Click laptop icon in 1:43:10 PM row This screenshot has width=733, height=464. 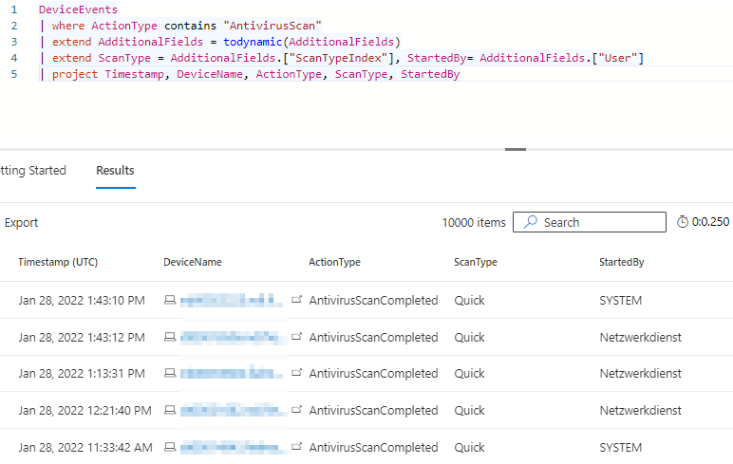pos(170,300)
